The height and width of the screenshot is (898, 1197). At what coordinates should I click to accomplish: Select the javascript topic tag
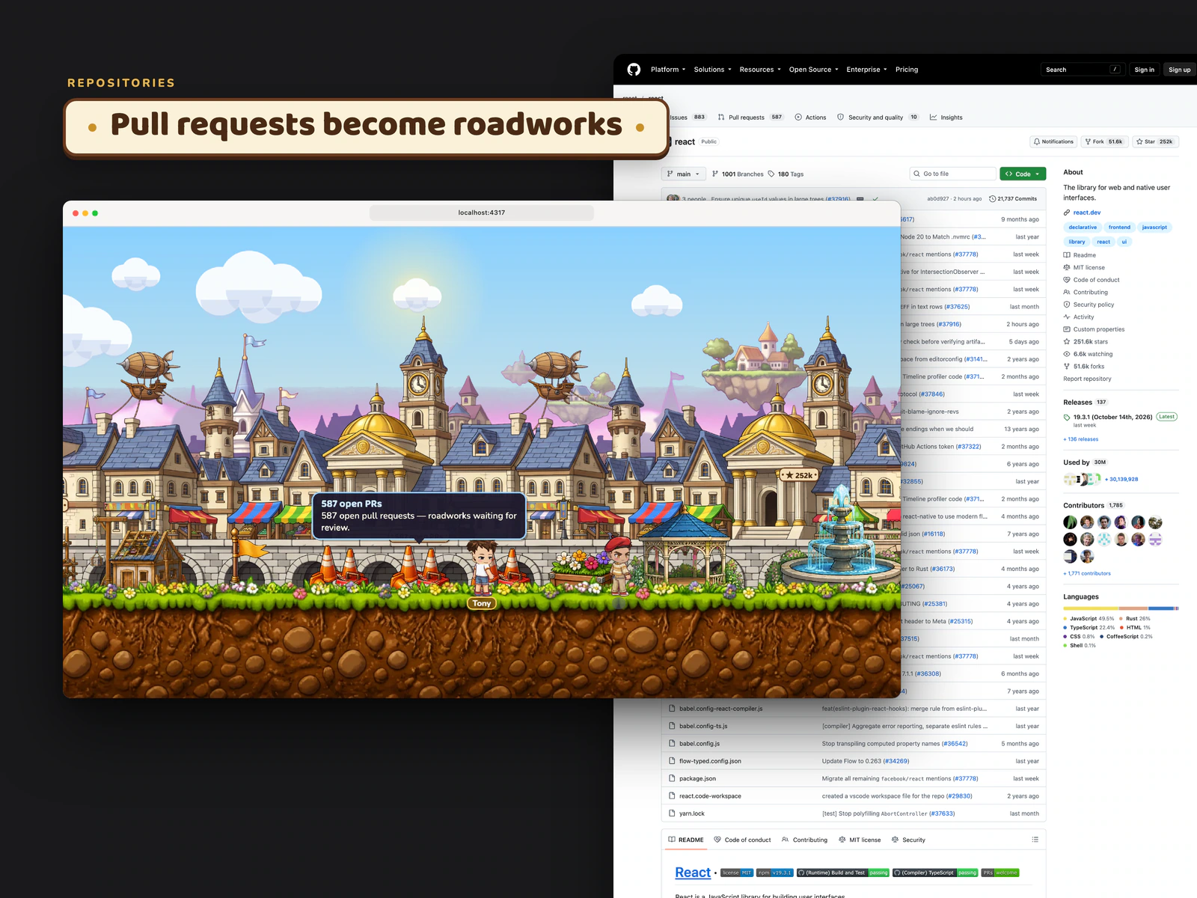(1154, 227)
